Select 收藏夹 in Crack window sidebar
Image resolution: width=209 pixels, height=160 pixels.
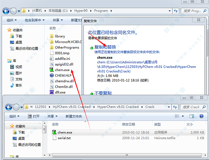pyautogui.click(x=18, y=126)
